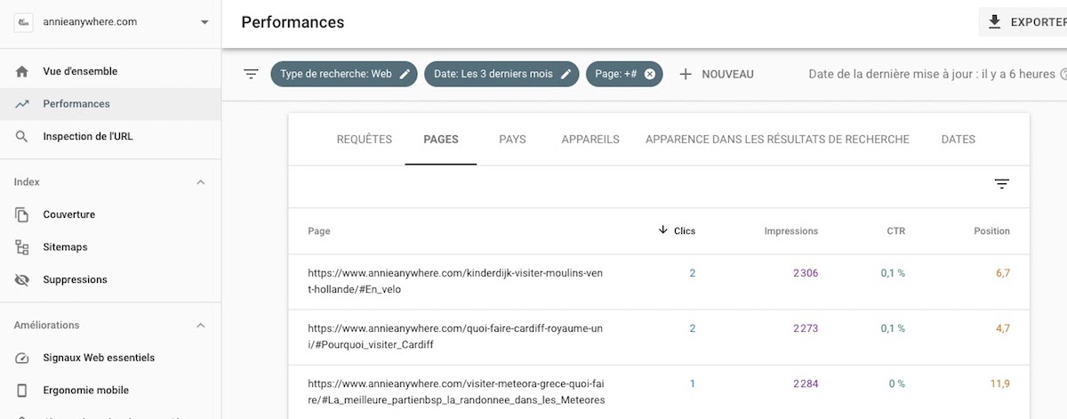
Task: Click the 2306 impressions value
Action: [806, 273]
